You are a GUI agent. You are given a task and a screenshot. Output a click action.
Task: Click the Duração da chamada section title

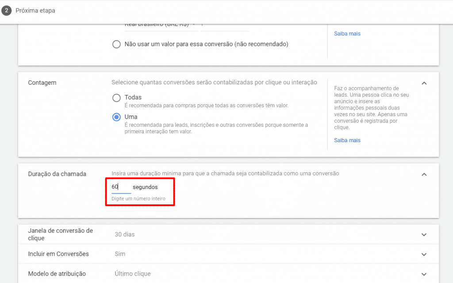click(57, 174)
